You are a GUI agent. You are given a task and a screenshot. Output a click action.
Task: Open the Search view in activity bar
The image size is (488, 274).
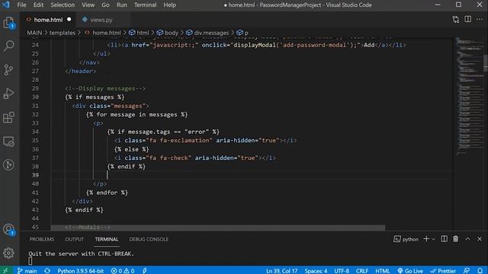(x=8, y=46)
